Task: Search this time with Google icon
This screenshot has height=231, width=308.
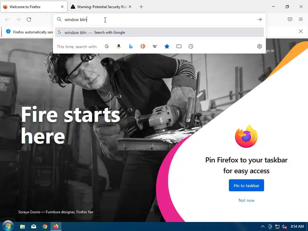Action: pyautogui.click(x=107, y=46)
